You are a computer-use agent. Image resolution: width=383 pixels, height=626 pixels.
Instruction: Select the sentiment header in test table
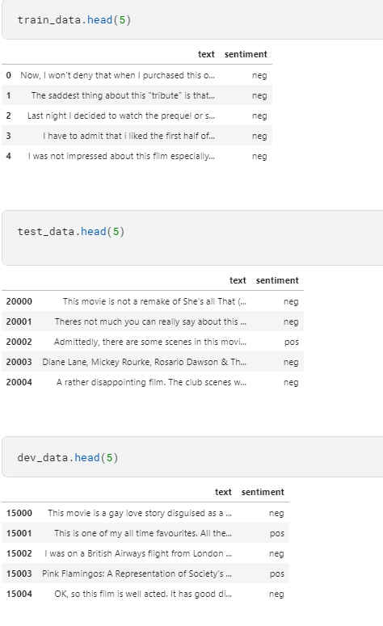pyautogui.click(x=277, y=280)
